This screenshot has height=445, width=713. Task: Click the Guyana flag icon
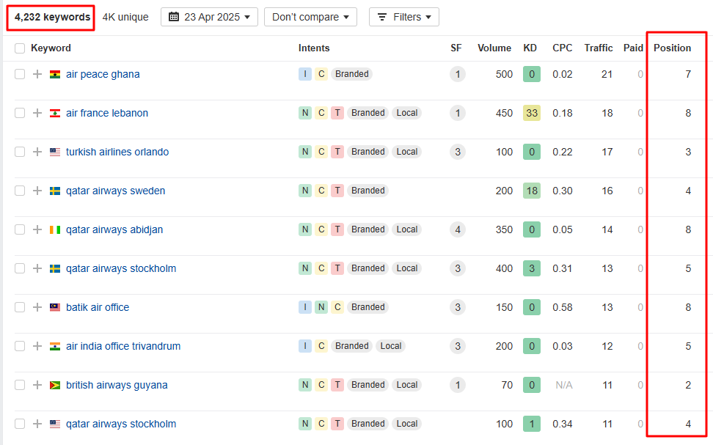coord(55,386)
